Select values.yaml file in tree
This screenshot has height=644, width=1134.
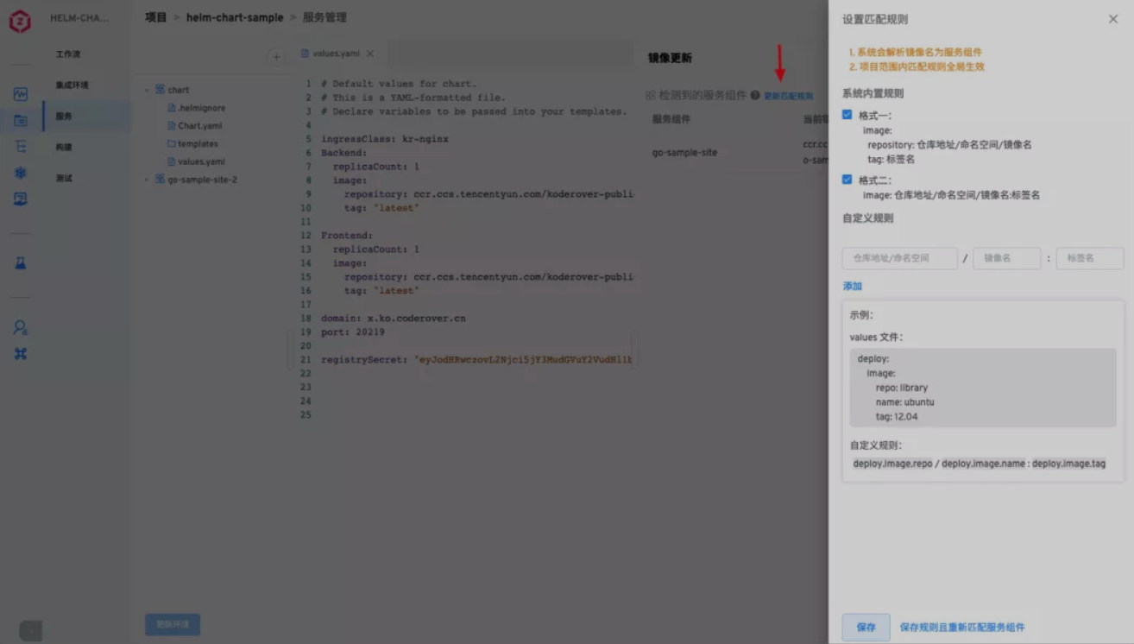coord(201,161)
